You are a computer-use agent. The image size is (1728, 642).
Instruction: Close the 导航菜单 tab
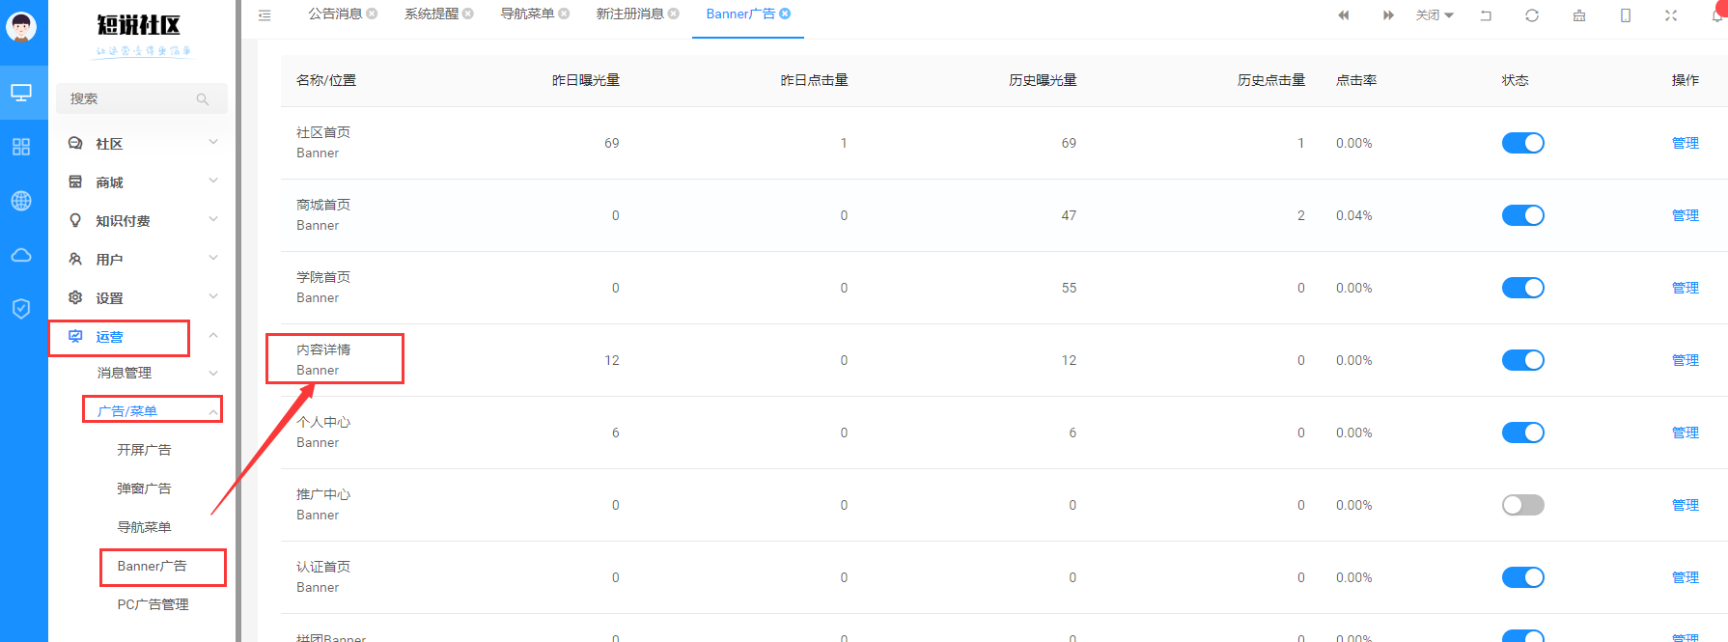pos(564,14)
